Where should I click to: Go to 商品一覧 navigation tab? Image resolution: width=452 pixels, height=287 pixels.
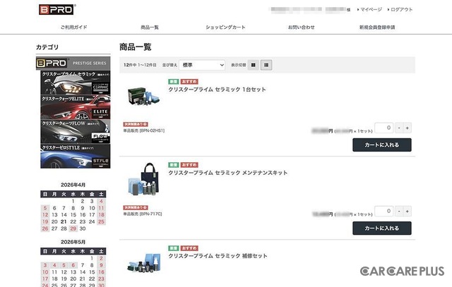pyautogui.click(x=150, y=27)
